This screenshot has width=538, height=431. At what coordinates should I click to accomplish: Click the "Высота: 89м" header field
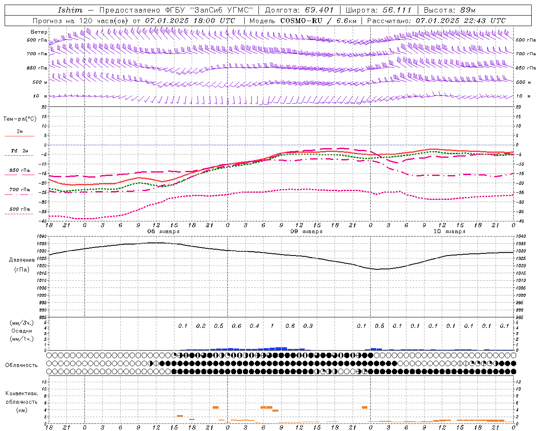[x=449, y=10]
